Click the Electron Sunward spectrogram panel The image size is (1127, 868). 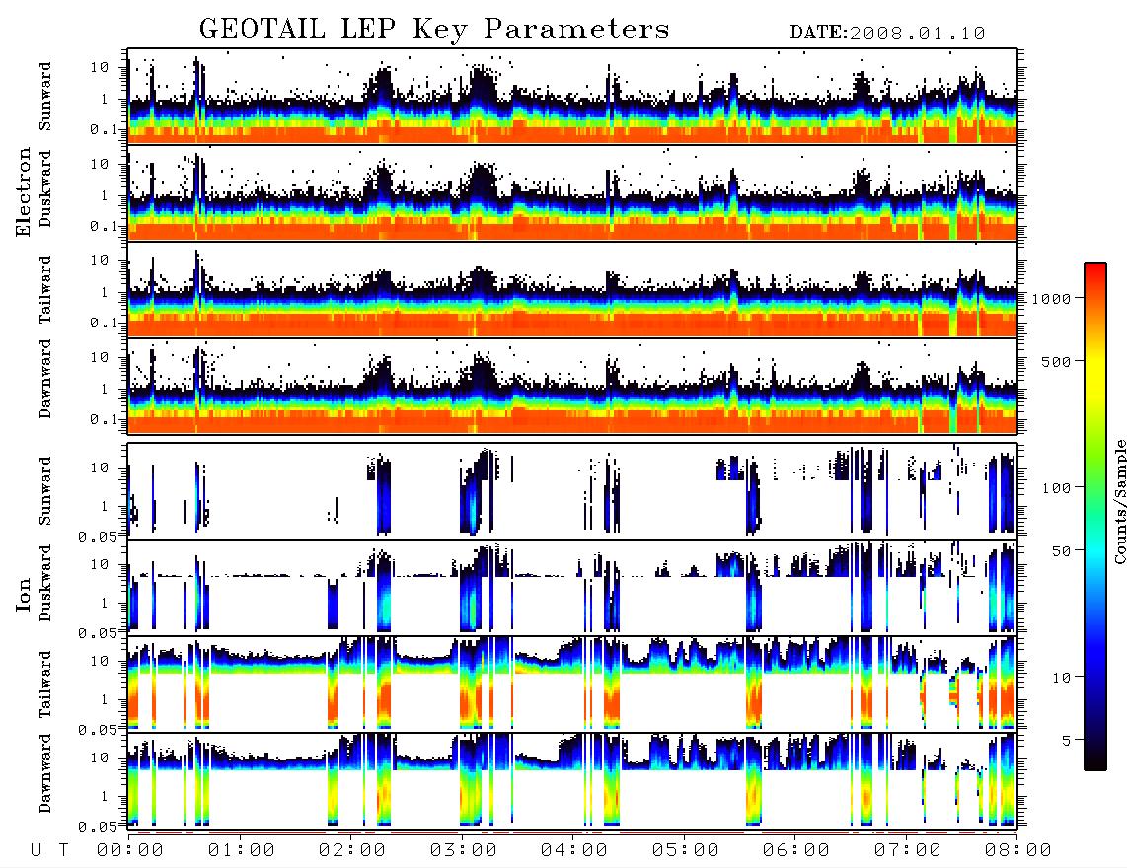click(572, 97)
